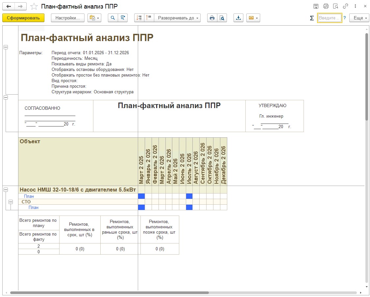Viewport: 370px width, 297px height.
Task: Open the three-dot options menu in title bar
Action: click(x=356, y=6)
